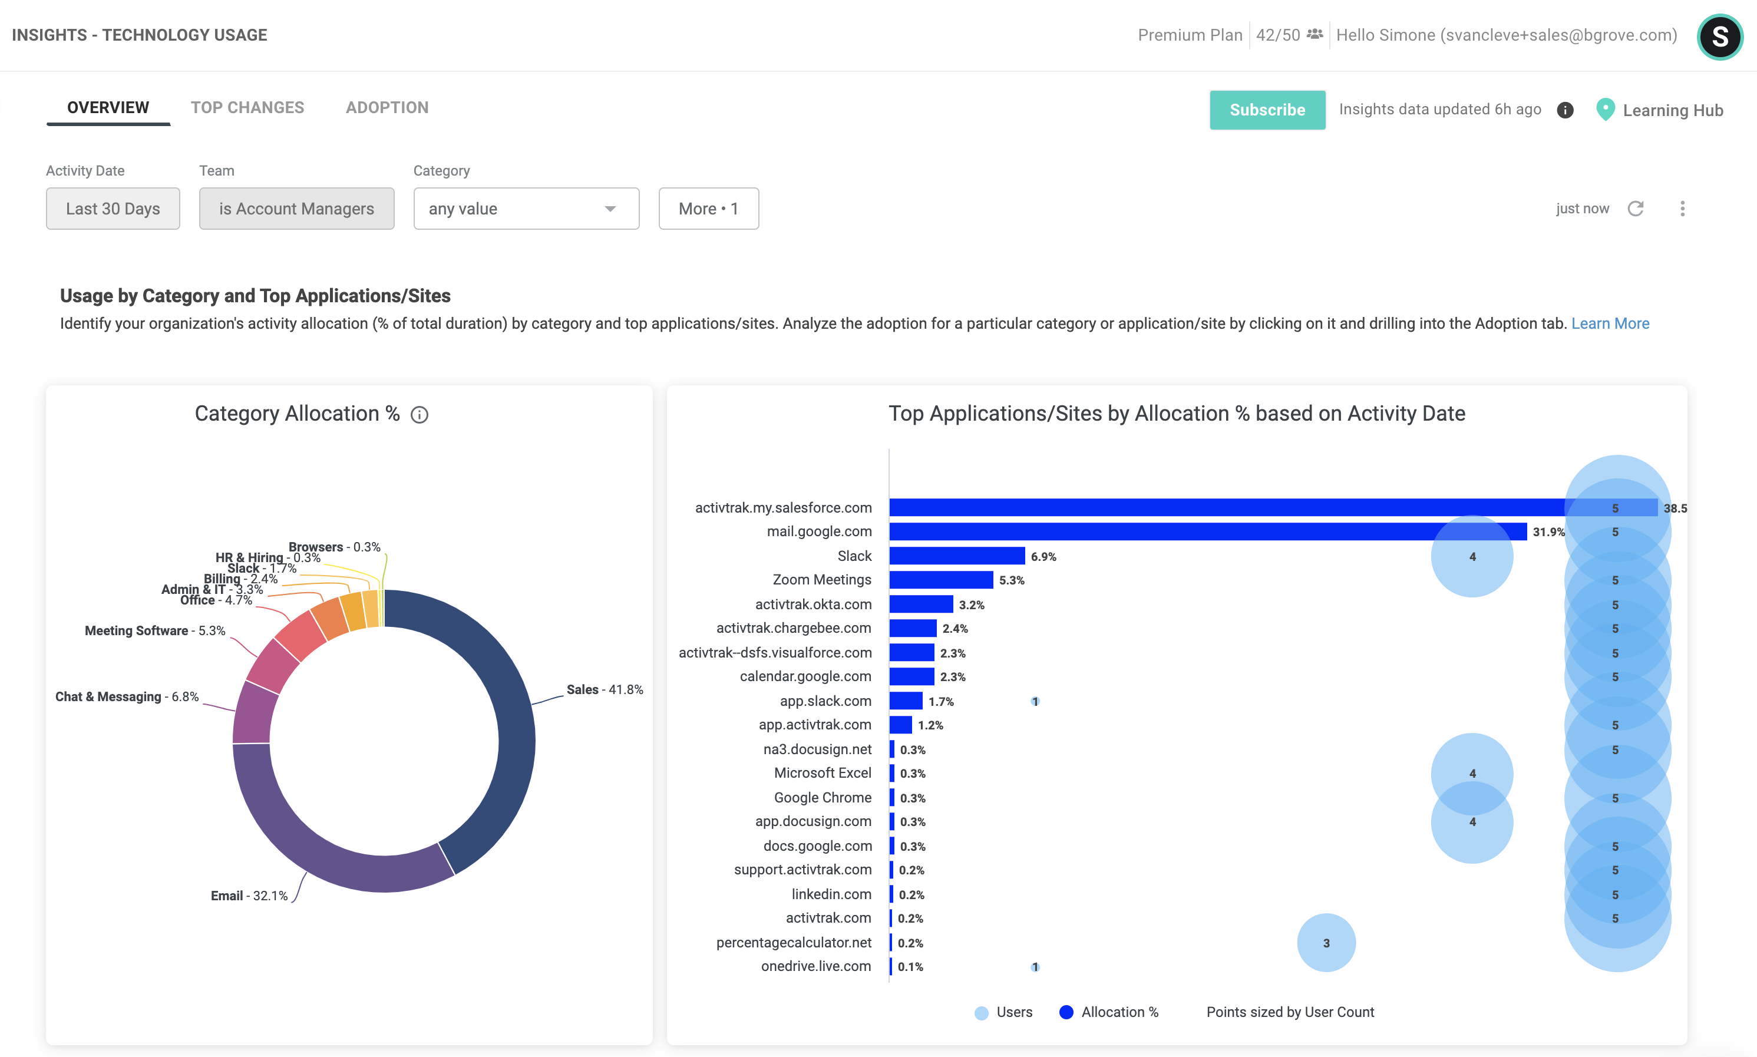The height and width of the screenshot is (1057, 1757).
Task: Click the mail.google.com allocation bar
Action: [x=1208, y=531]
